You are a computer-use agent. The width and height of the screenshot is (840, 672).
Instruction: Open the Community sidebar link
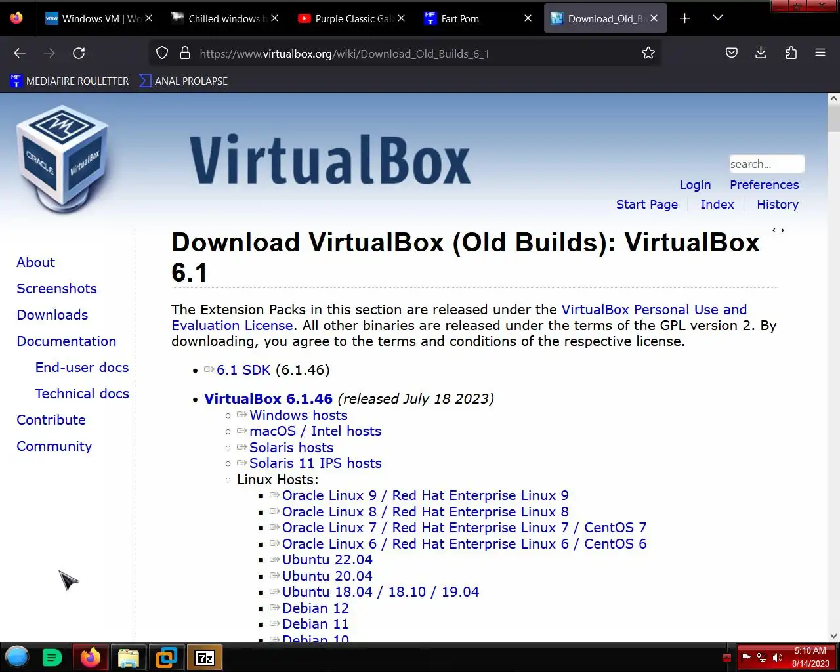(x=54, y=446)
